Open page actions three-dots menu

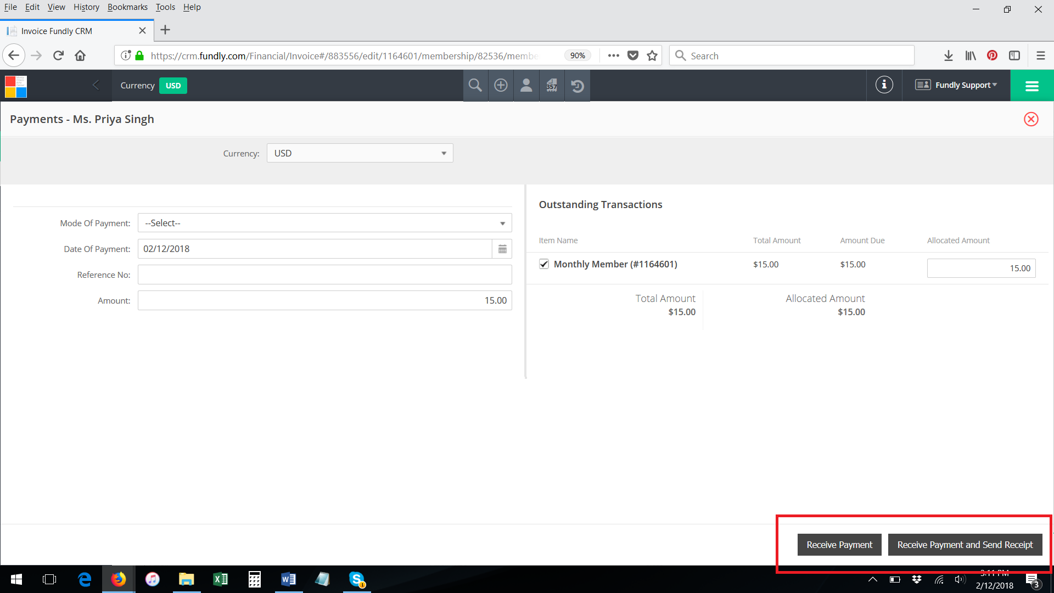click(x=614, y=55)
